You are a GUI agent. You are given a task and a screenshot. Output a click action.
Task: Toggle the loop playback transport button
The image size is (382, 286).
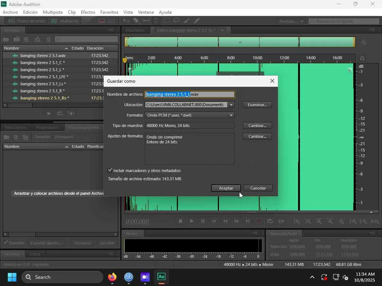pos(270,221)
